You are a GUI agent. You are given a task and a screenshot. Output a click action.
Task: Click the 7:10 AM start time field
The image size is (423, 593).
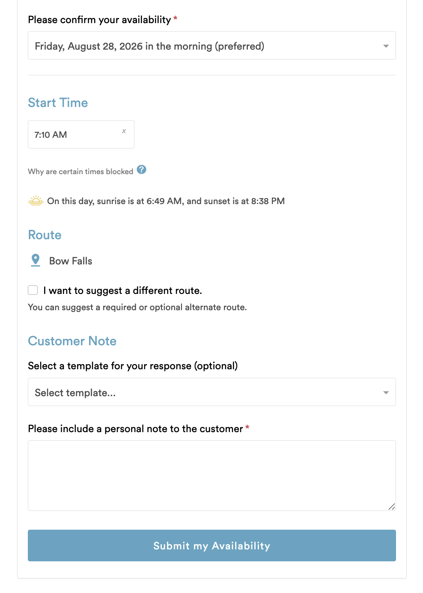pyautogui.click(x=81, y=134)
